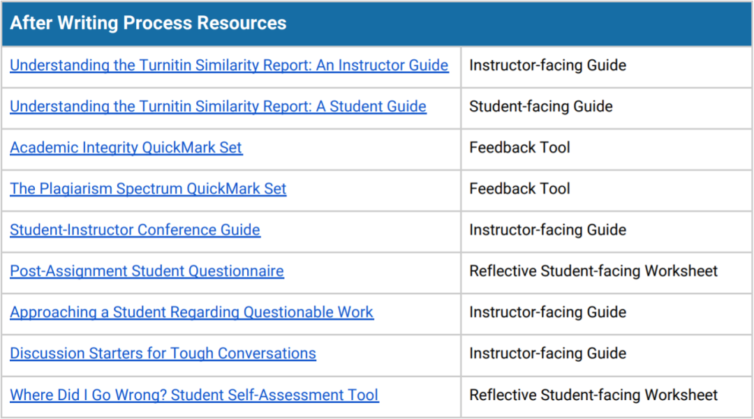Click Reflective Student-facing Worksheet beside Post-Assignment Questionnaire
Viewport: 754px width, 419px height.
[x=593, y=271]
